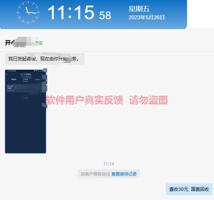Image resolution: width=214 pixels, height=200 pixels.
Task: Click the notice text 该客户曾咨询过
Action: 95,174
